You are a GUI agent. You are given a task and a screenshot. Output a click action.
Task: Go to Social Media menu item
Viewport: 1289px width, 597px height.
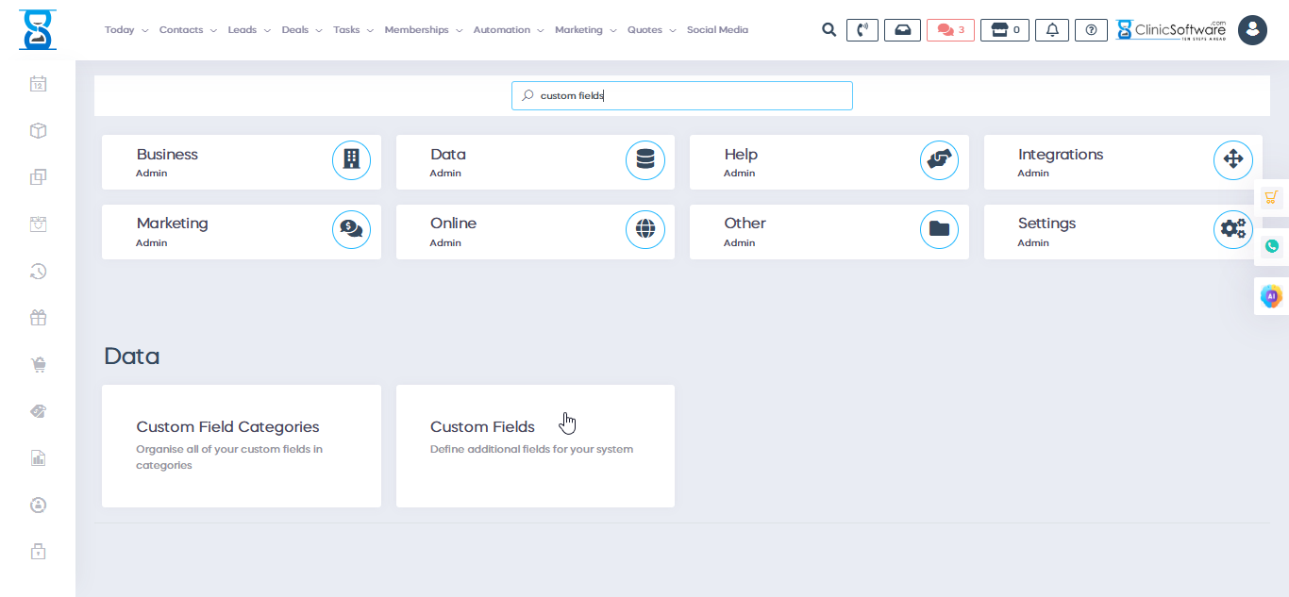(x=717, y=30)
